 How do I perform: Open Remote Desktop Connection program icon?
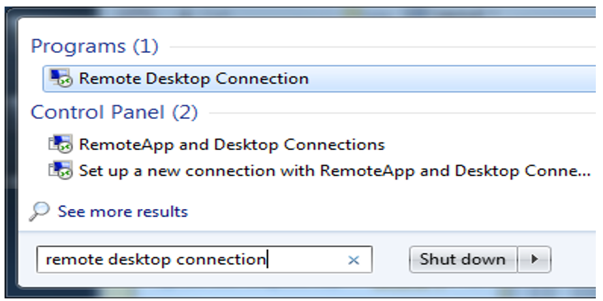click(61, 79)
